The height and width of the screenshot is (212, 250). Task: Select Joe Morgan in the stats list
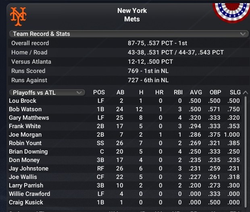(25, 135)
